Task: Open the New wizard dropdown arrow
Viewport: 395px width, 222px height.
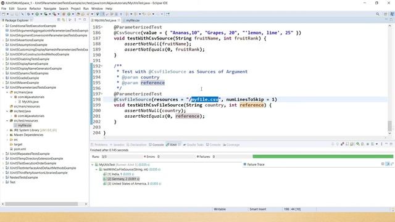Action: [7, 14]
